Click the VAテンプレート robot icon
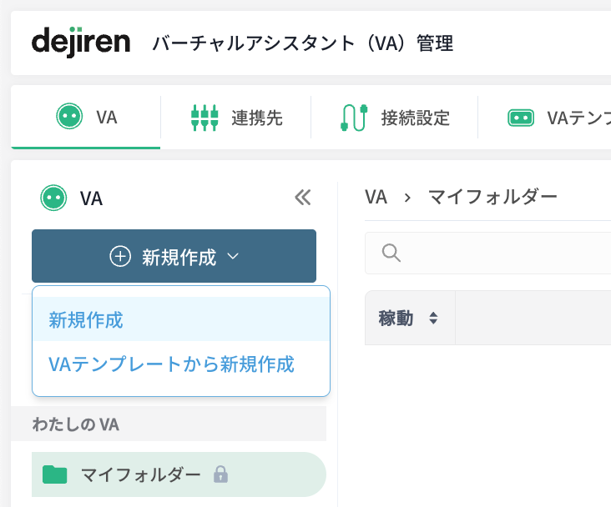This screenshot has width=611, height=507. point(521,118)
